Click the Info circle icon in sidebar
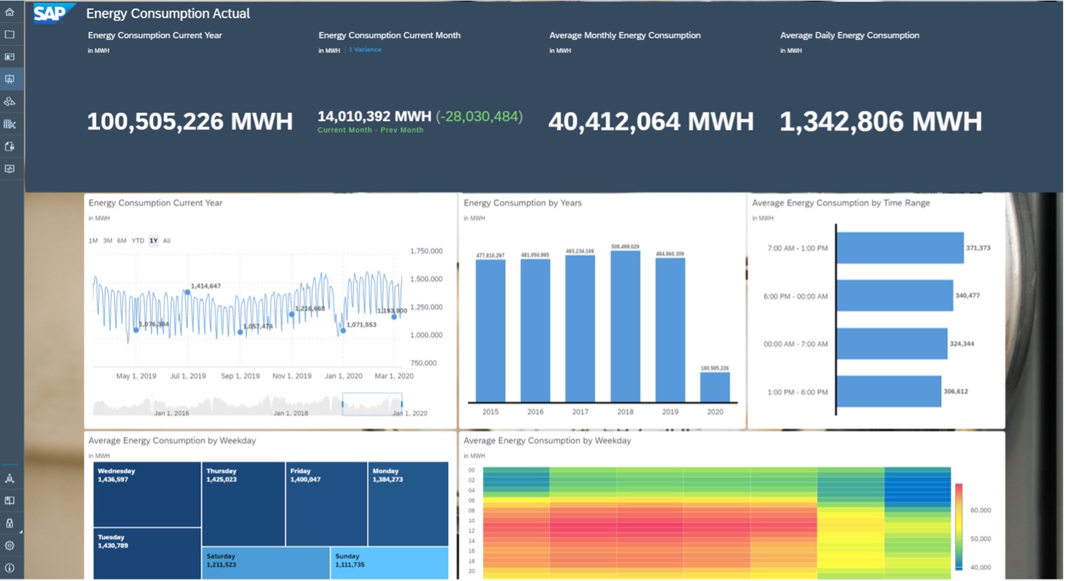 tap(10, 568)
